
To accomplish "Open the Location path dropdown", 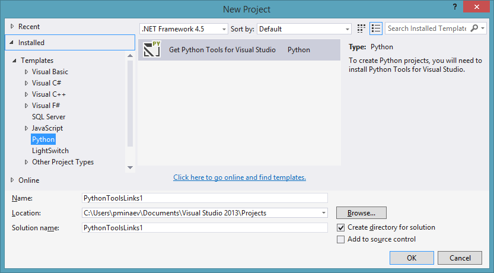I will click(x=324, y=212).
